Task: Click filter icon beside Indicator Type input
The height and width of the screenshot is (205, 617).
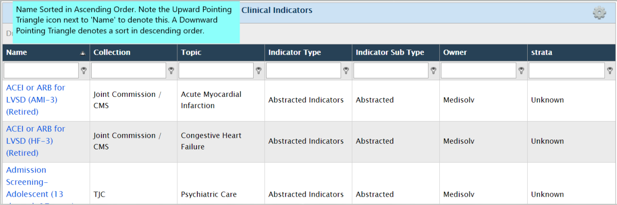Action: point(346,70)
